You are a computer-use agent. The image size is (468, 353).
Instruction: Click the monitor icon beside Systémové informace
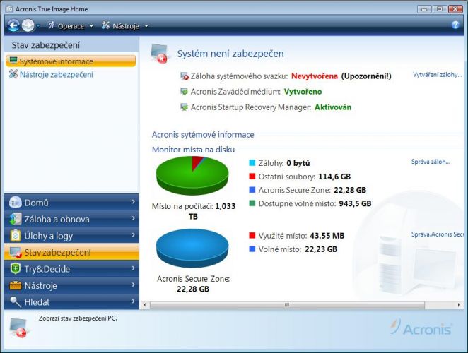pyautogui.click(x=13, y=61)
